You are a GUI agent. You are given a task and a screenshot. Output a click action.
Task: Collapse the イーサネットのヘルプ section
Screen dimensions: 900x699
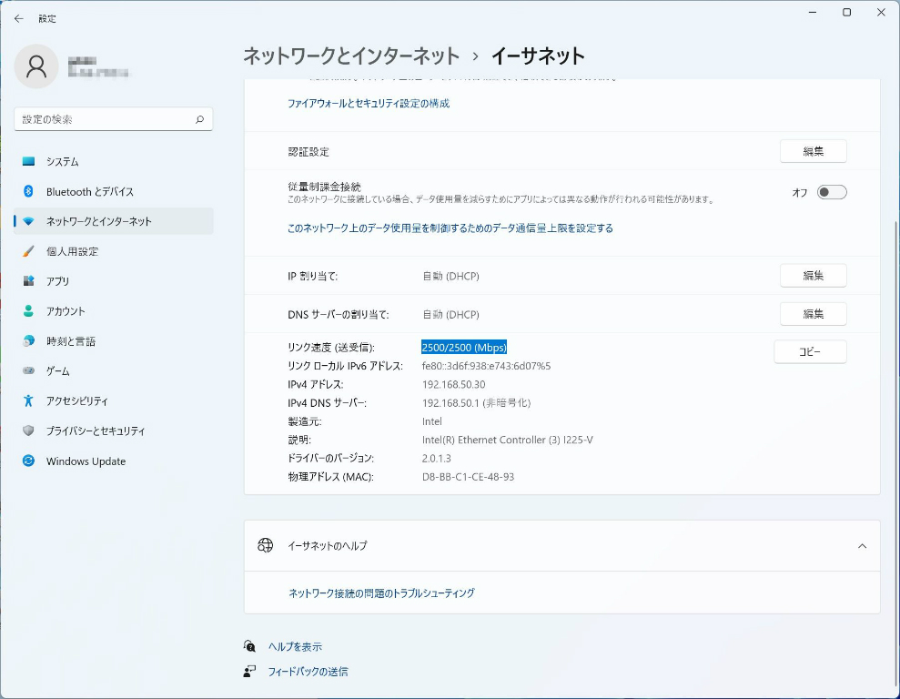[x=862, y=546]
